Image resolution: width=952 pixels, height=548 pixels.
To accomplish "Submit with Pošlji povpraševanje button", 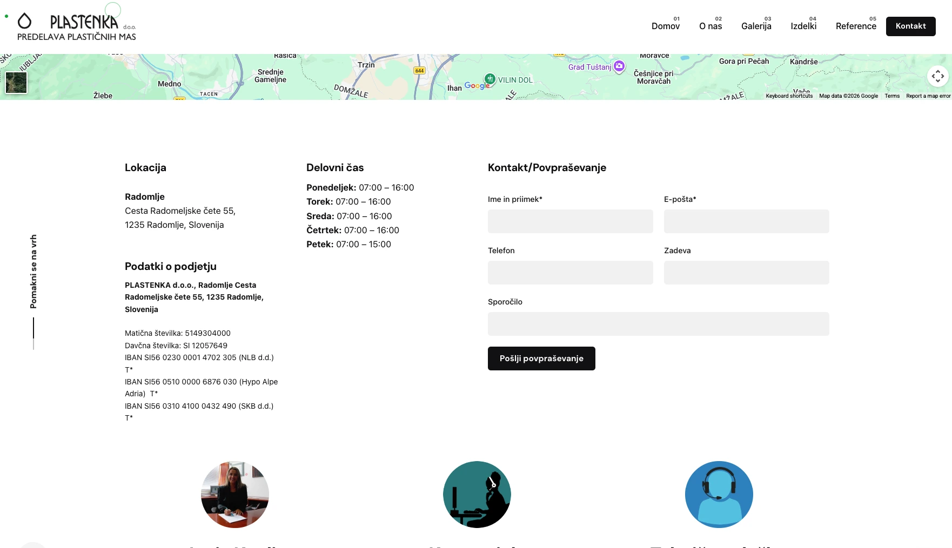I will (x=541, y=358).
